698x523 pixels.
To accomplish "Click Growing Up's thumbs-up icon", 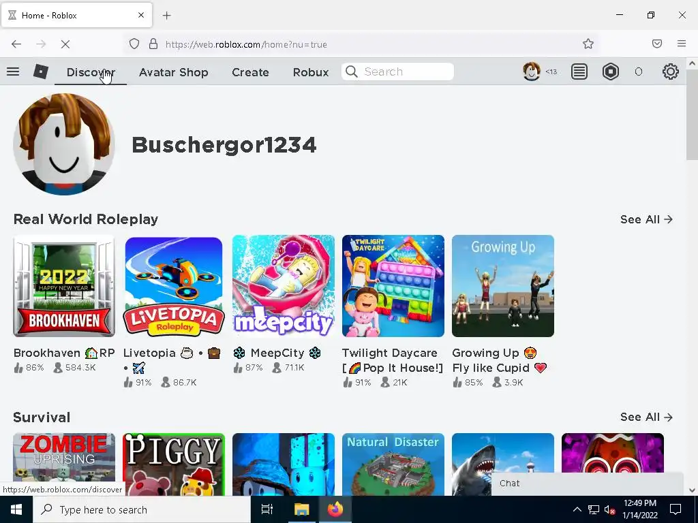I will pos(457,382).
